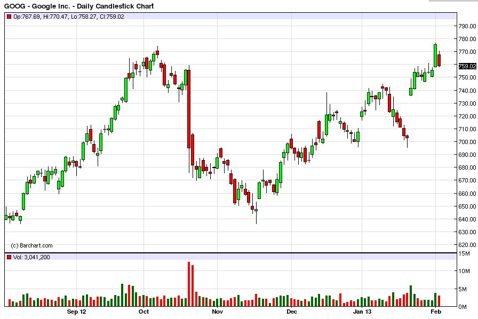Click the '740.00' price axis label

(467, 91)
